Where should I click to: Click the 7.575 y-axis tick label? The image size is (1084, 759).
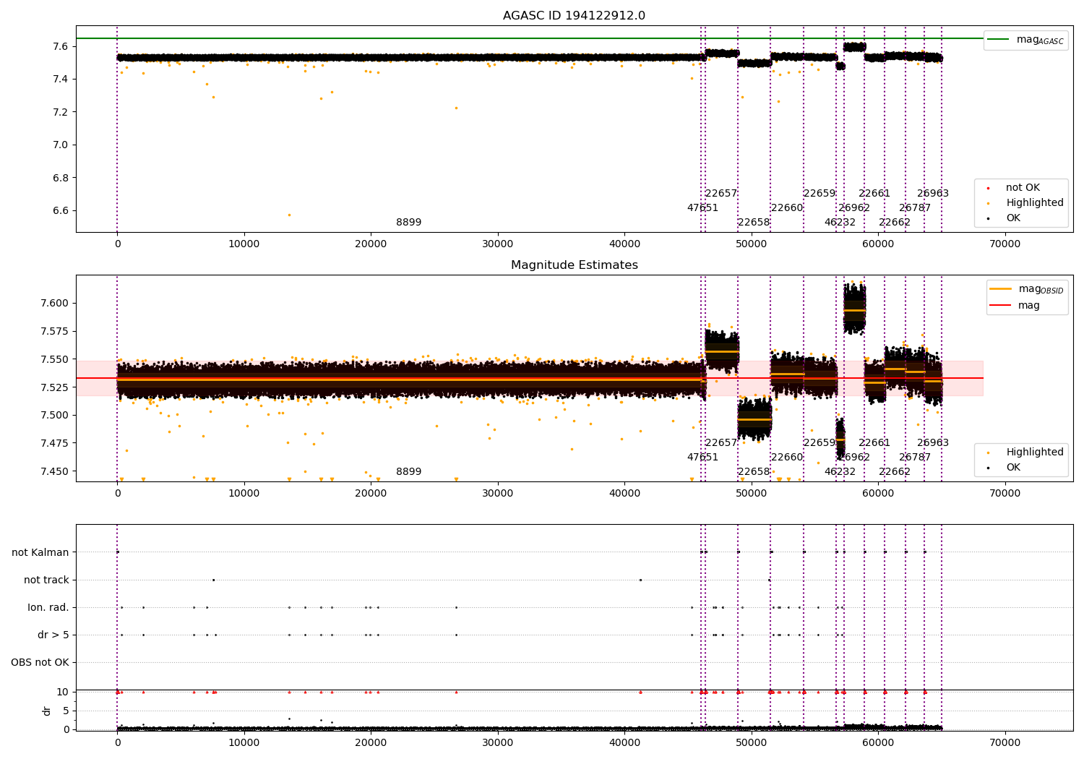pyautogui.click(x=54, y=332)
